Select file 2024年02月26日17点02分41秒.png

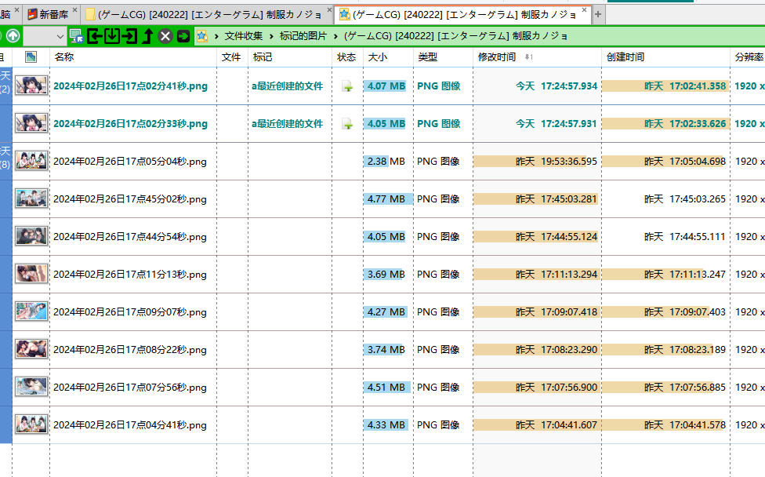click(x=130, y=86)
